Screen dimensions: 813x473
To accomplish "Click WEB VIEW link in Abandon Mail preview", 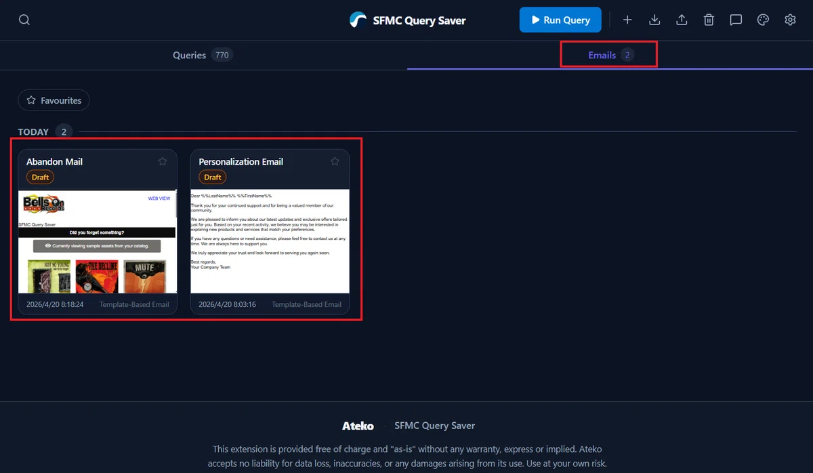I will [159, 199].
